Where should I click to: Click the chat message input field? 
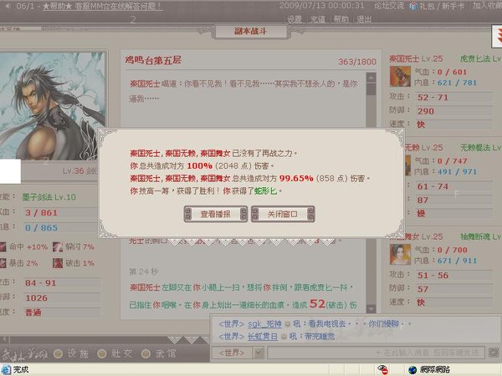[376, 353]
